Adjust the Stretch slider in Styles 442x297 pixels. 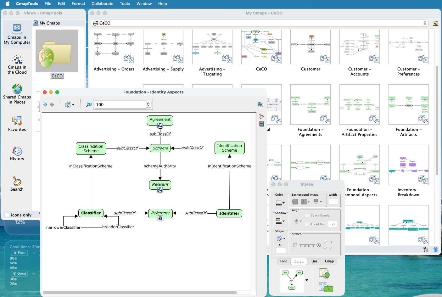coord(307,245)
